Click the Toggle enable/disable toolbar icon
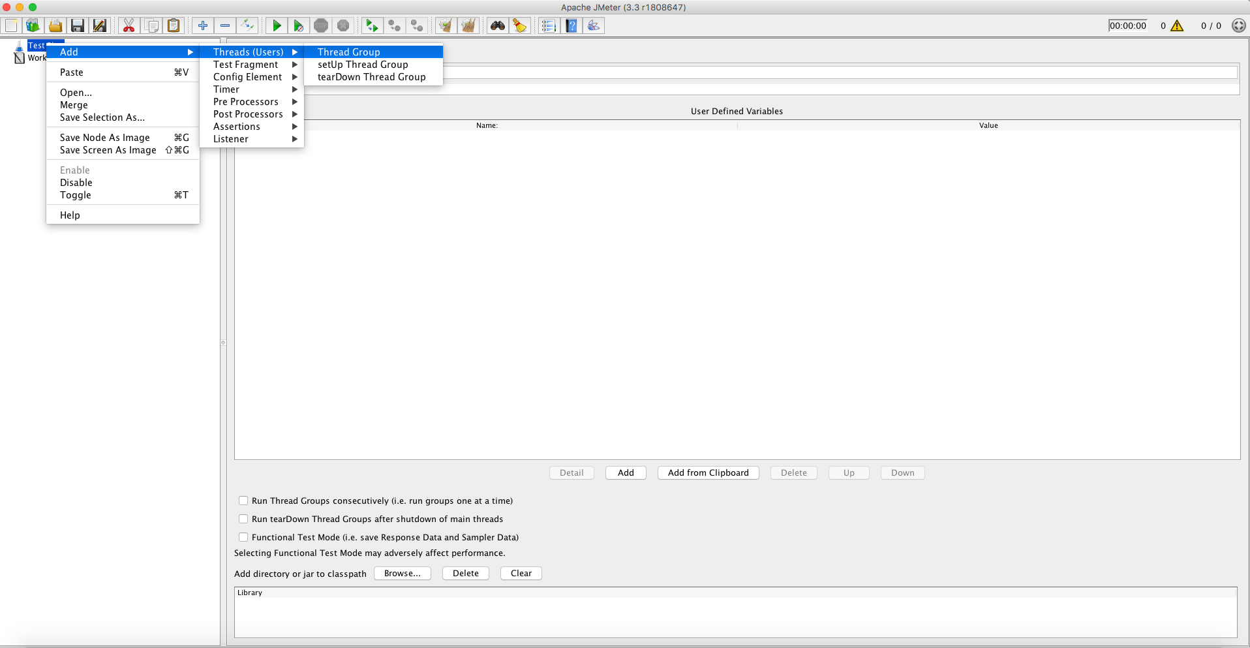The image size is (1250, 648). click(247, 25)
